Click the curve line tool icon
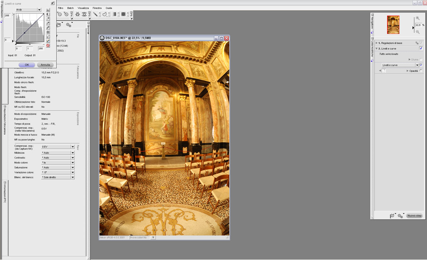The image size is (427, 260). (48, 36)
